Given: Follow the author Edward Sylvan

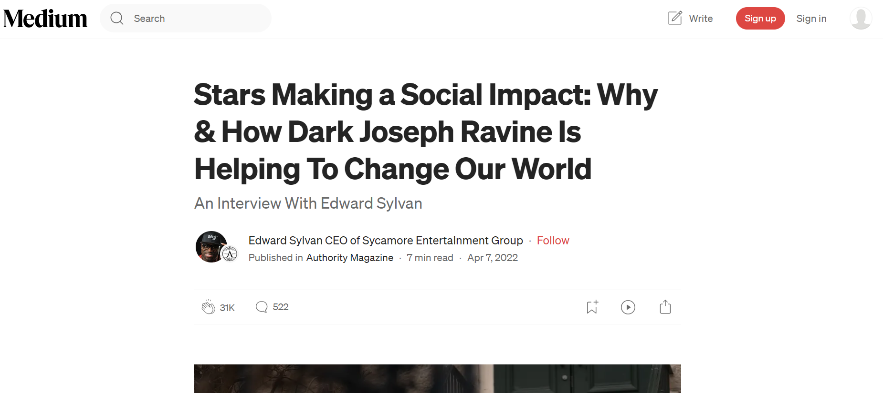Looking at the screenshot, I should click(553, 241).
